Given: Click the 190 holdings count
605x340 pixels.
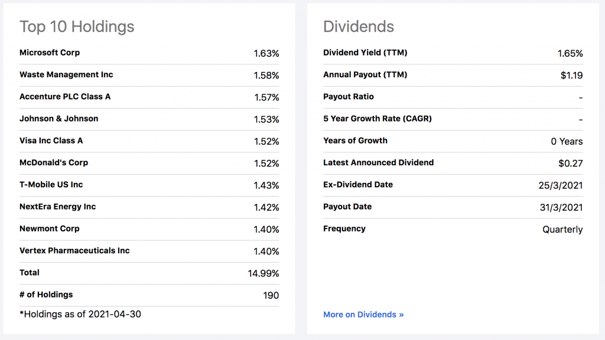Looking at the screenshot, I should click(271, 295).
